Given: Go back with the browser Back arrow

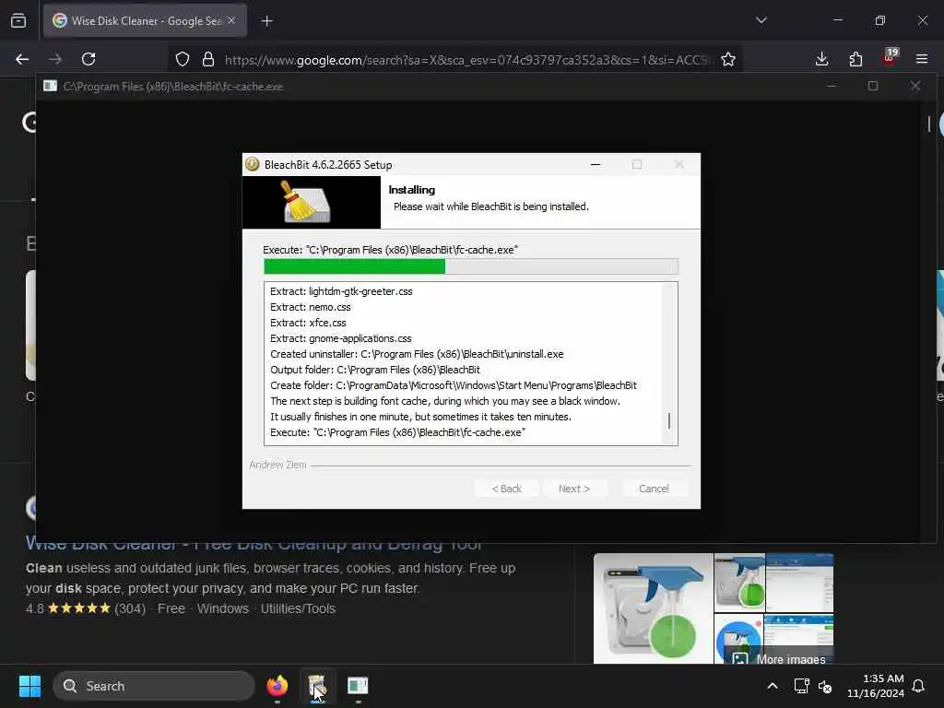Looking at the screenshot, I should click(22, 59).
